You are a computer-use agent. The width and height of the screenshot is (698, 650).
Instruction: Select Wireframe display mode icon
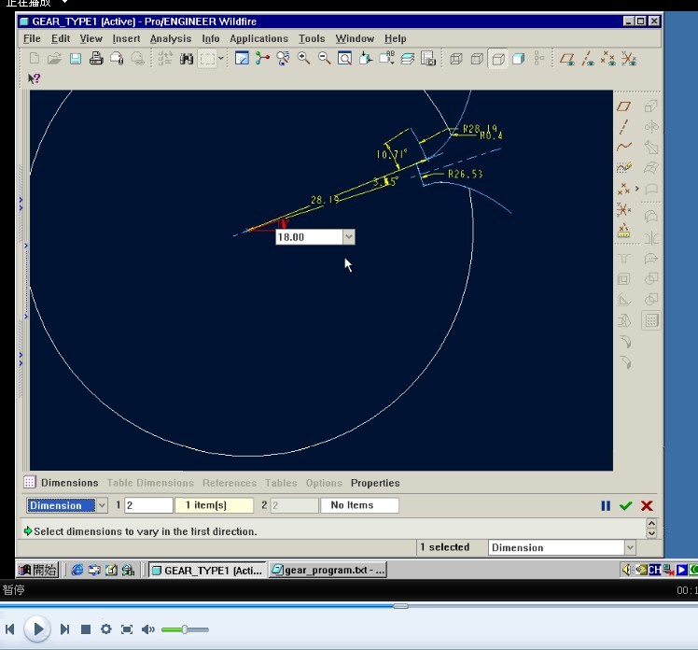tap(455, 58)
